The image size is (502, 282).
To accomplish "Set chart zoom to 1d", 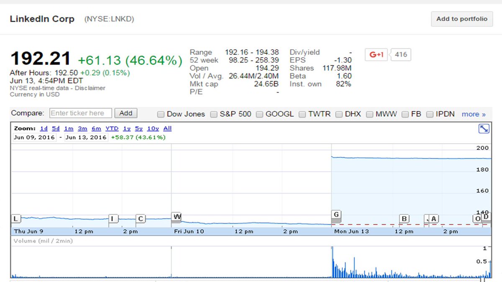I will point(44,129).
